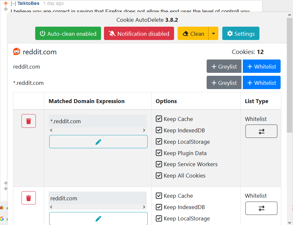
Task: Click the popup scrollbar up arrow
Action: pos(289,15)
